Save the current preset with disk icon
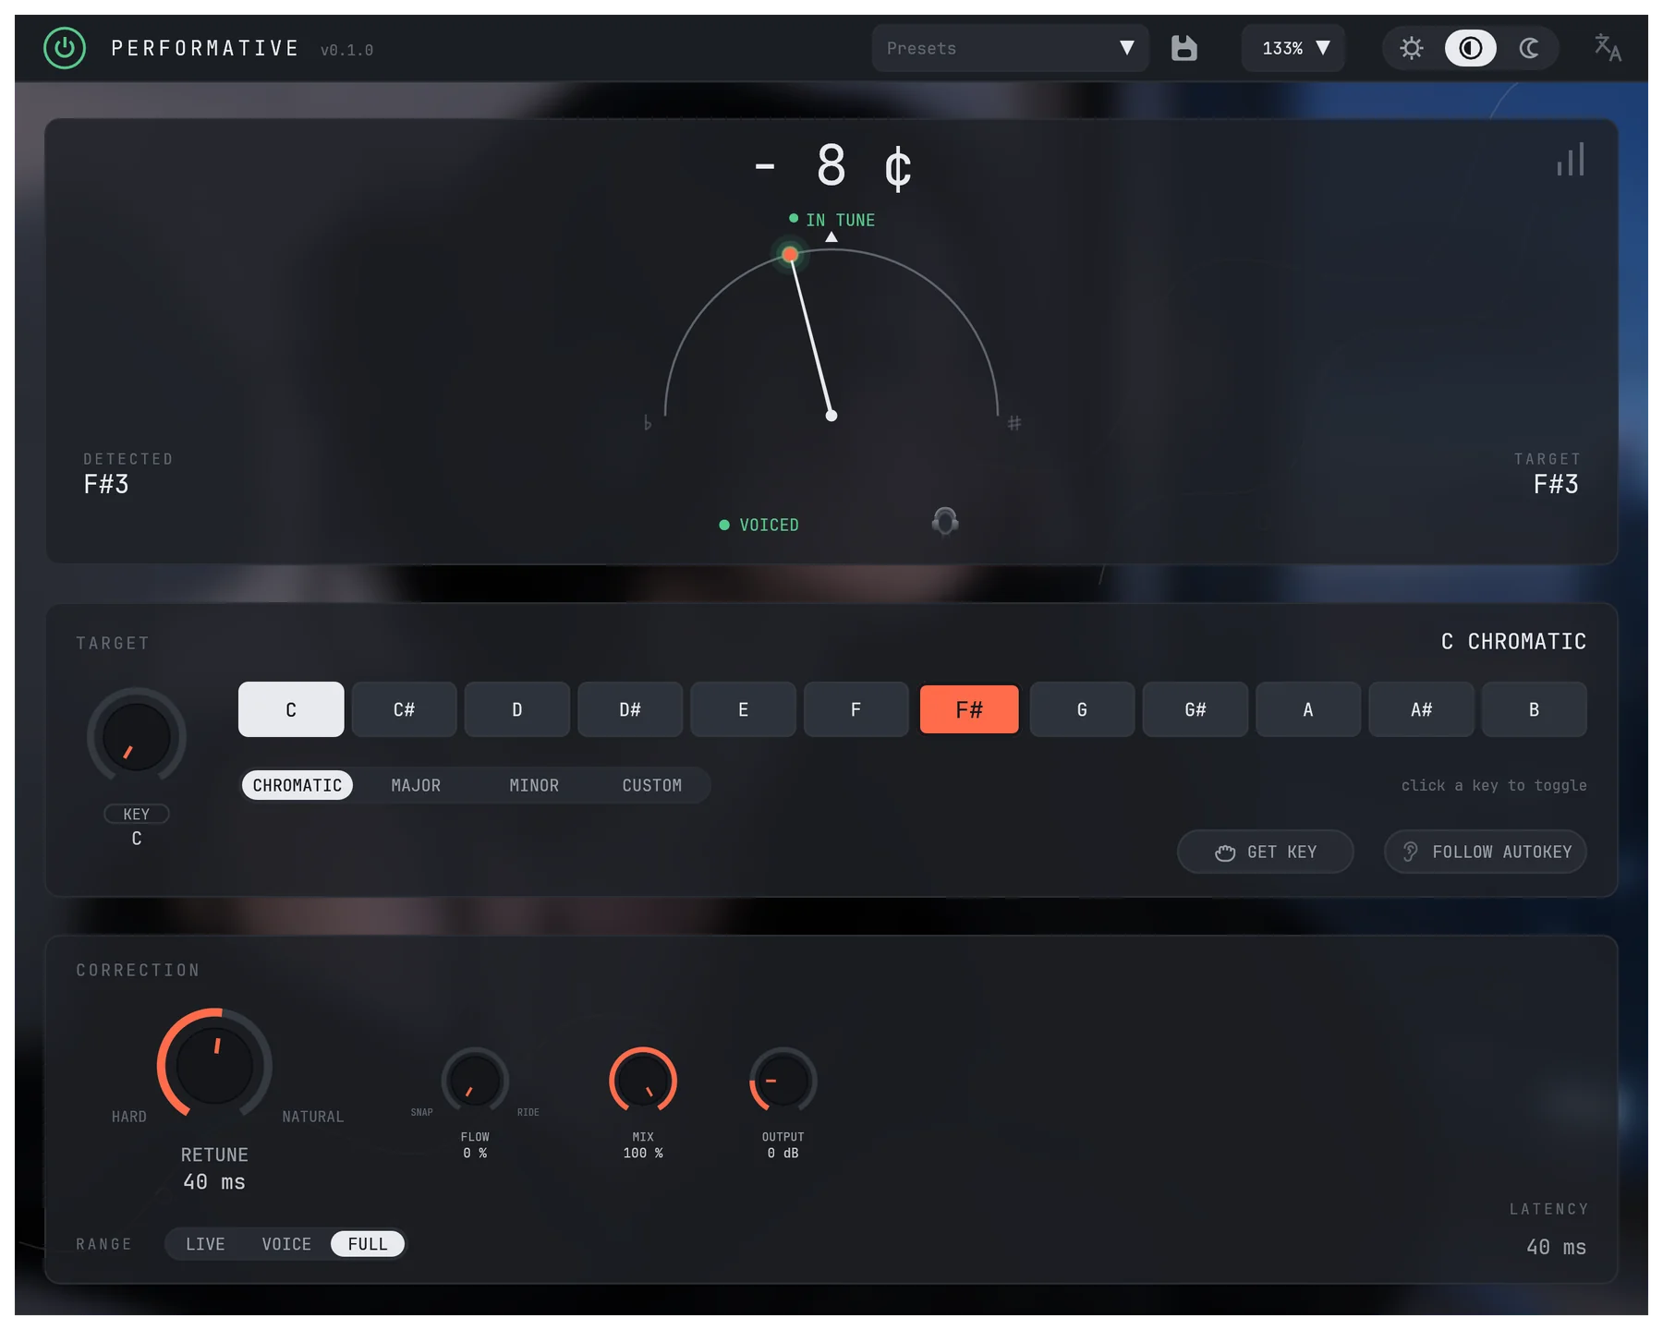 1184,48
